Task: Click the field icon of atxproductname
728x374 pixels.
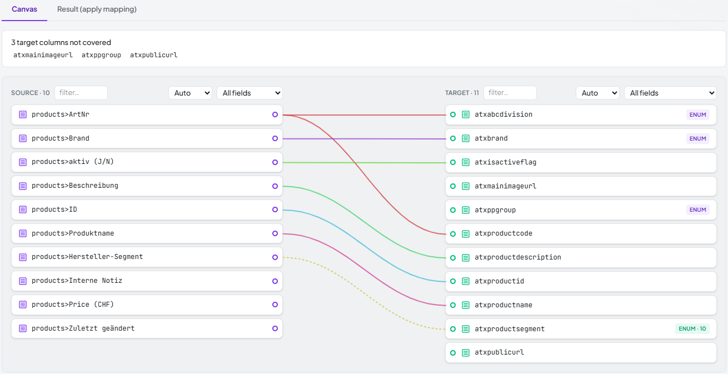Action: click(x=466, y=305)
